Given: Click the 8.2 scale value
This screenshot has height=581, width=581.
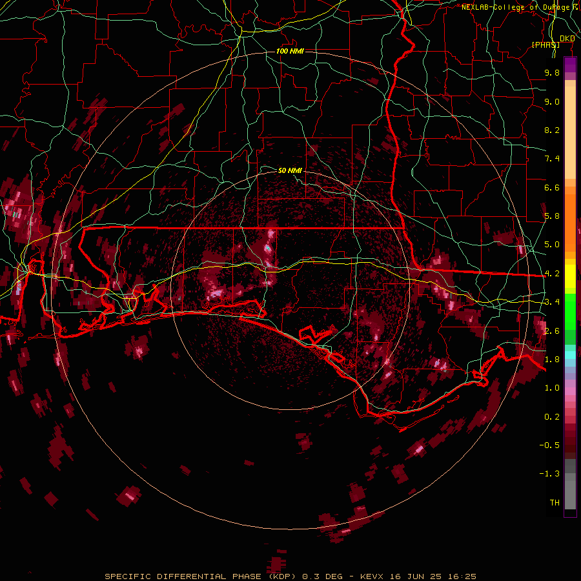Looking at the screenshot, I should pos(552,130).
